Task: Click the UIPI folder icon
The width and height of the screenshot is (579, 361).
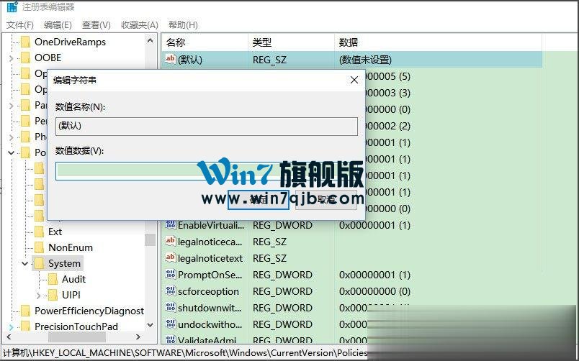Action: point(53,295)
